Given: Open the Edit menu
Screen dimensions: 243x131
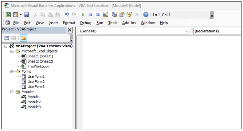Looking at the screenshot, I should coord(27,23).
